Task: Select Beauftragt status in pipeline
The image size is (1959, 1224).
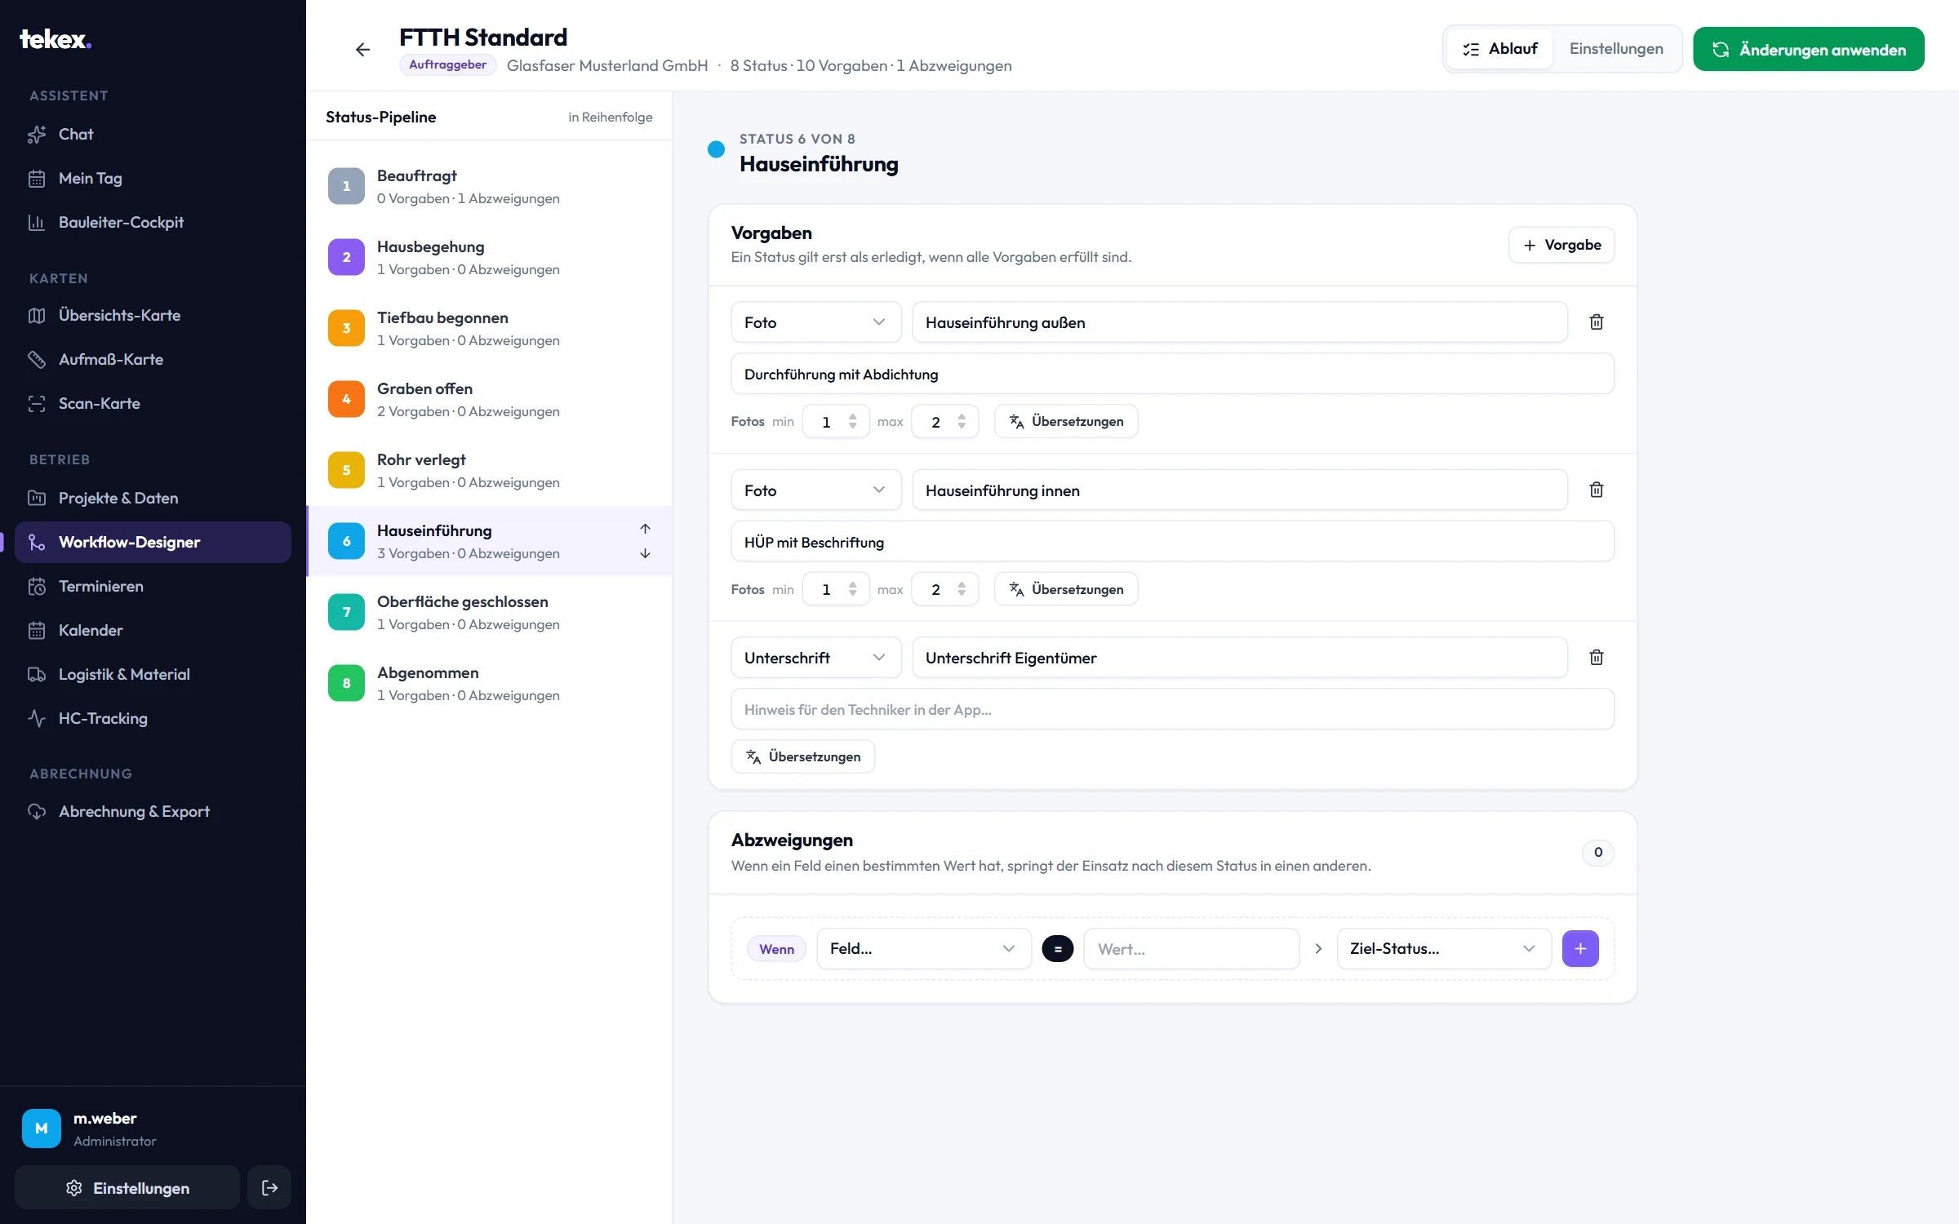Action: click(489, 186)
